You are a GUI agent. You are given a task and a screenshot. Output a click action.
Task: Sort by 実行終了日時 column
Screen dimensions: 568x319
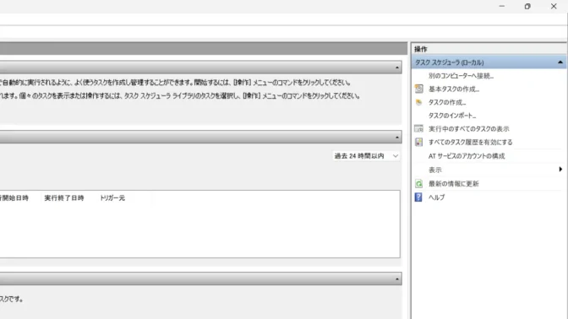pyautogui.click(x=64, y=197)
